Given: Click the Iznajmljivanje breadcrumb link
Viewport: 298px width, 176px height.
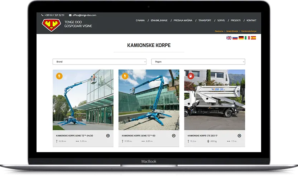Looking at the screenshot, I should coord(232,31).
